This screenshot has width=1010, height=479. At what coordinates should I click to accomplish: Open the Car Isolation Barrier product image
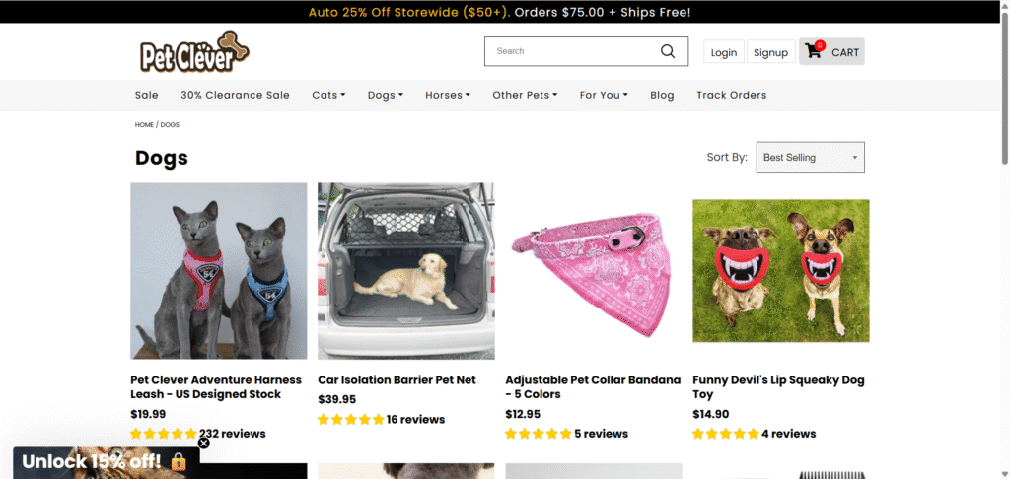pos(405,270)
